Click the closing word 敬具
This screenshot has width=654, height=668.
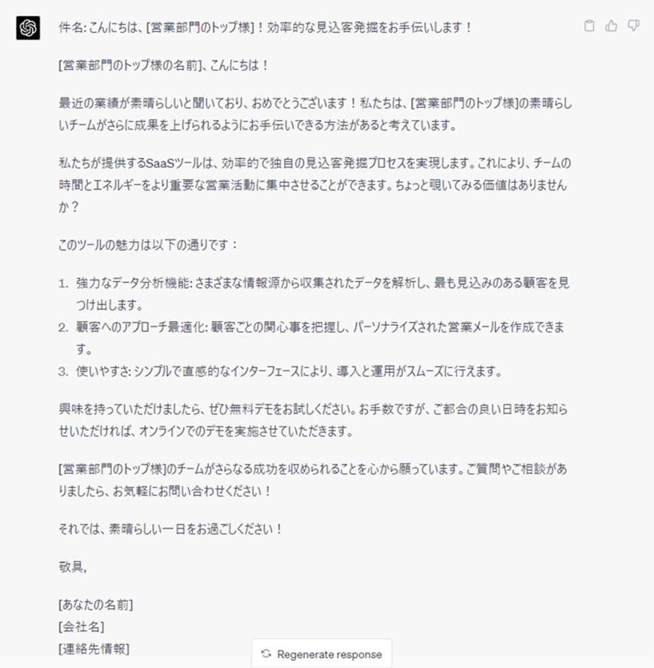pyautogui.click(x=72, y=566)
